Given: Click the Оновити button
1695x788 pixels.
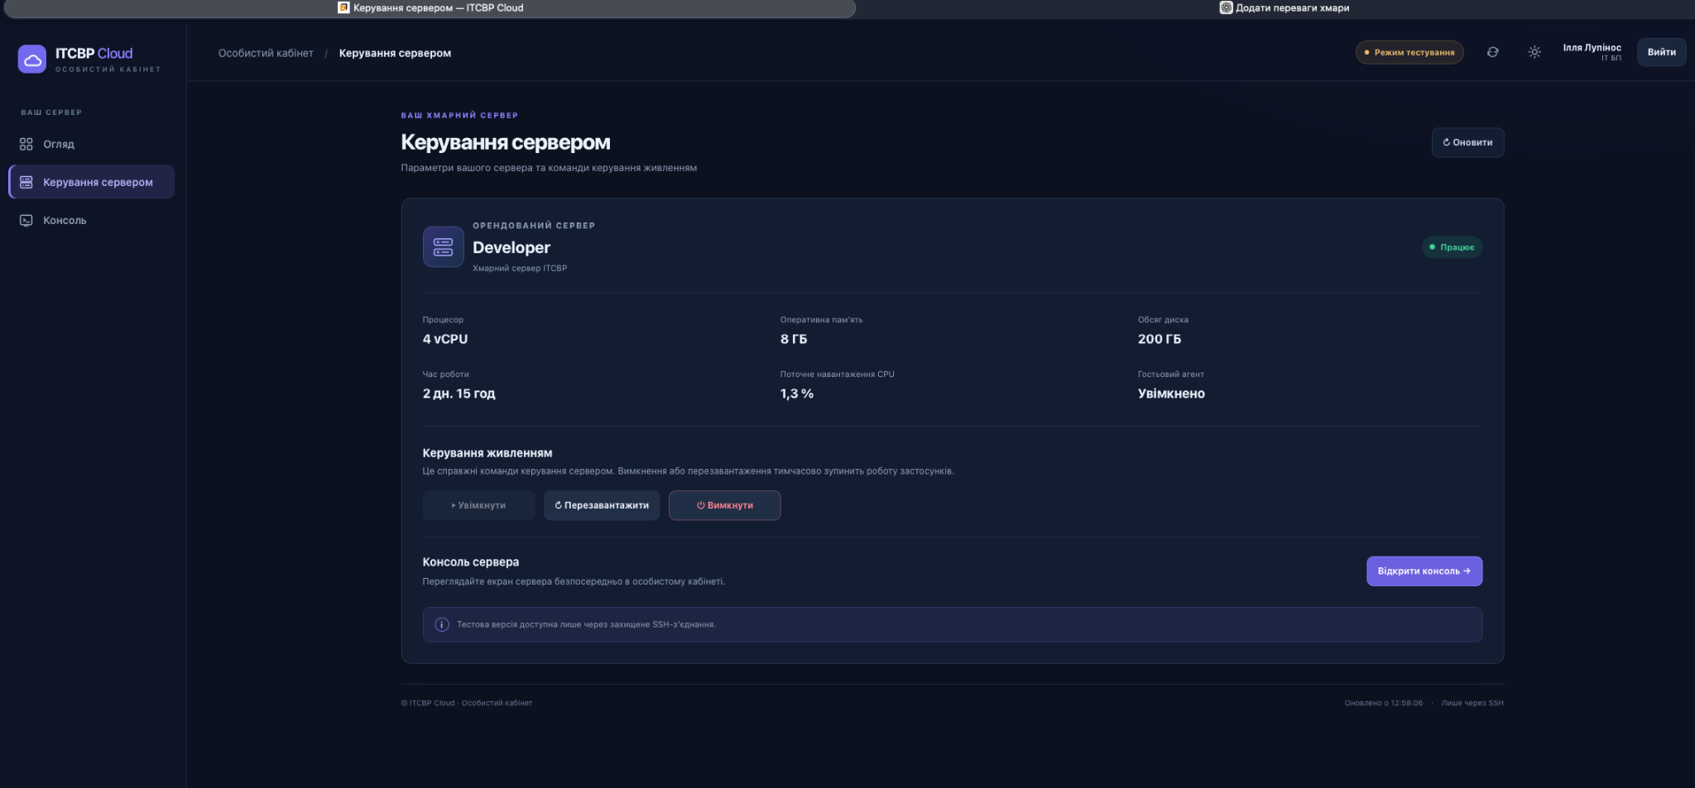Looking at the screenshot, I should [x=1467, y=142].
